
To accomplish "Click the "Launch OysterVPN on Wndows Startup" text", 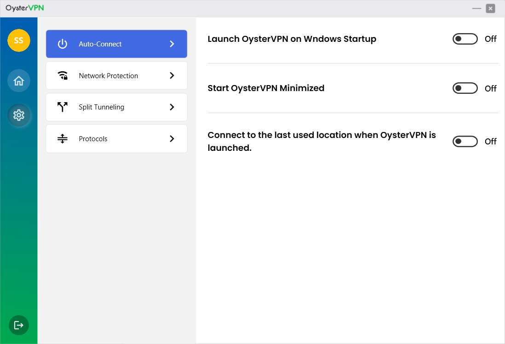I will (292, 39).
